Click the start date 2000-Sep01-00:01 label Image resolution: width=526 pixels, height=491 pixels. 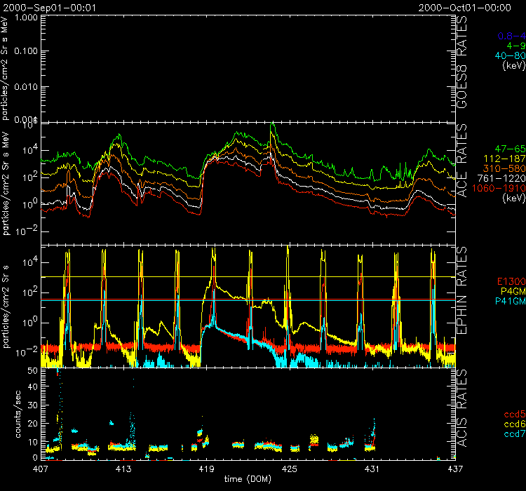pos(48,7)
